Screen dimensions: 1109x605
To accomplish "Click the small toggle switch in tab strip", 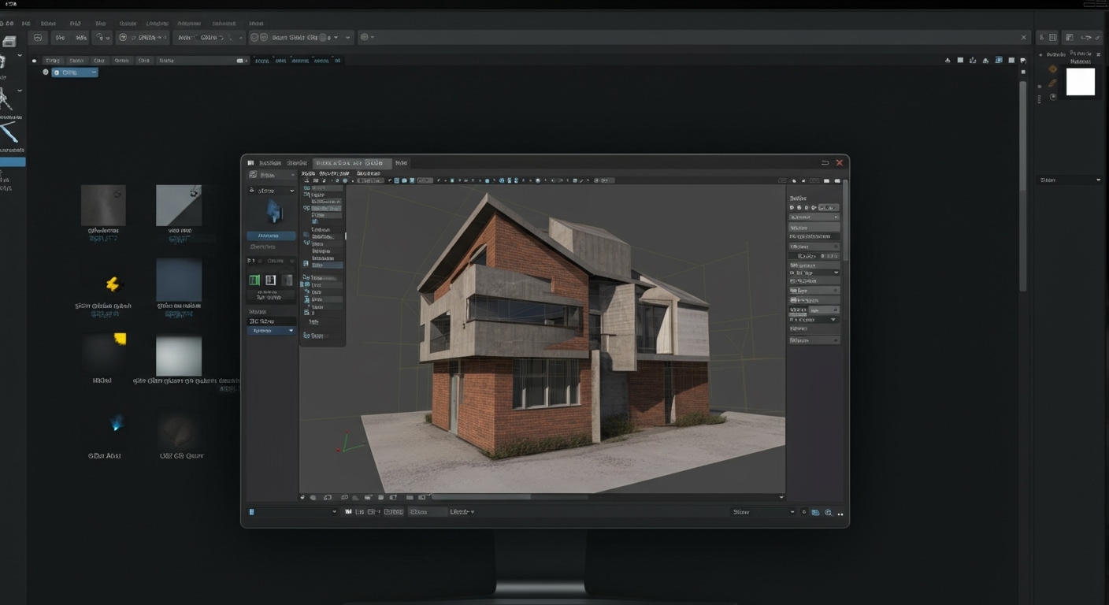I will pos(240,61).
